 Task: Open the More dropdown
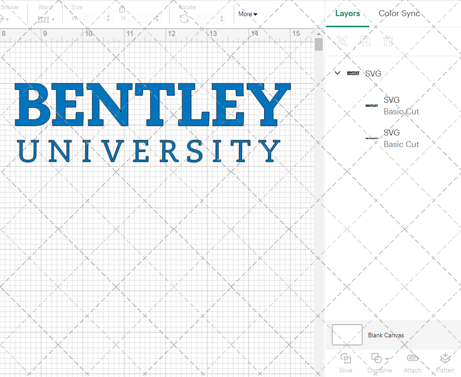click(x=248, y=14)
